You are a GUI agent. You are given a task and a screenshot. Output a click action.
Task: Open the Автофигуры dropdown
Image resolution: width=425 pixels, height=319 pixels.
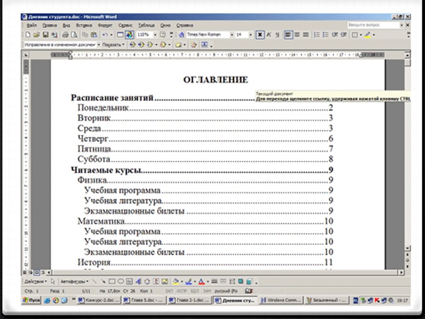click(x=74, y=282)
